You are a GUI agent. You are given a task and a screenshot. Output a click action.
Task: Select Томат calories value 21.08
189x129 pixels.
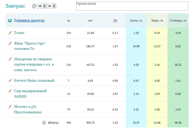click(x=90, y=33)
